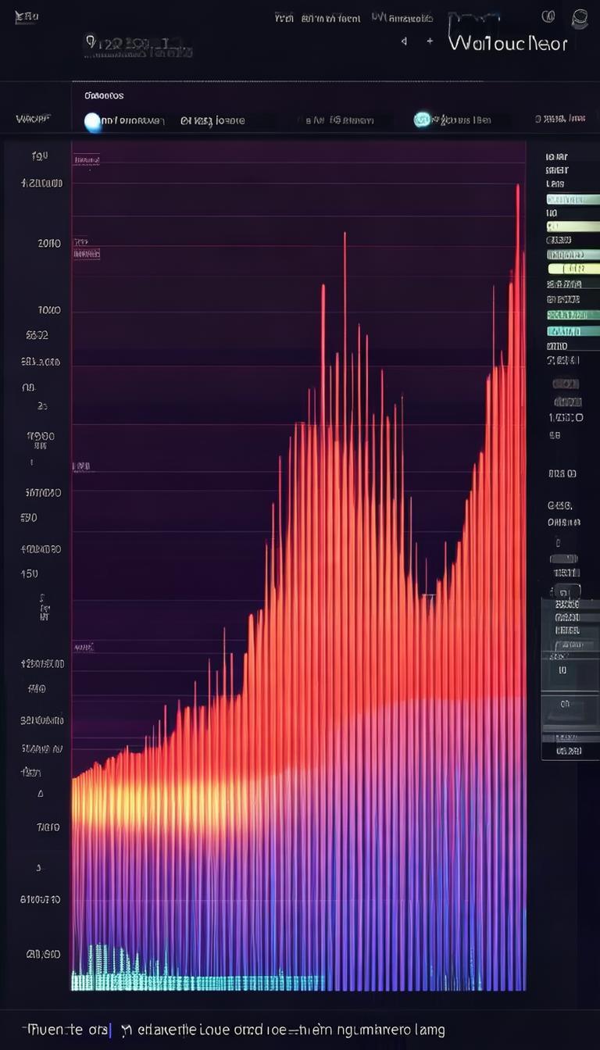Select the first tab in the top navigation
Screen dimensions: 600x1050
[284, 17]
